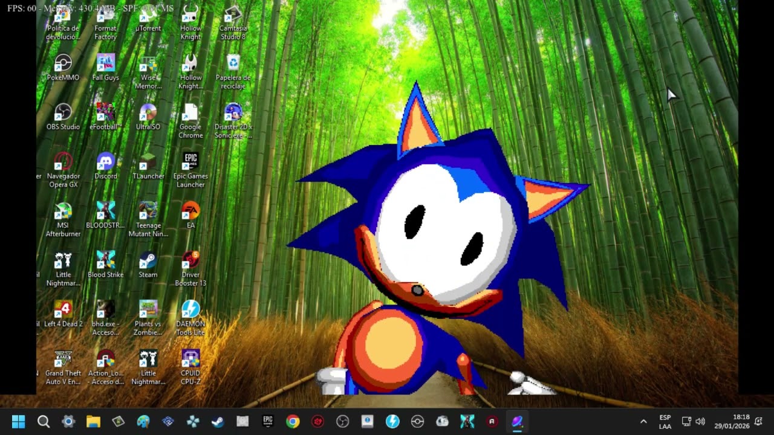Click OBS Studio taskbar icon
The height and width of the screenshot is (435, 774).
[x=343, y=421]
